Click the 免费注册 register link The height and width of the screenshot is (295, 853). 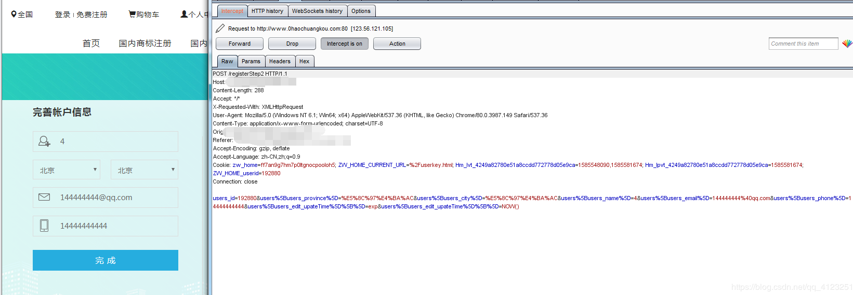[92, 15]
